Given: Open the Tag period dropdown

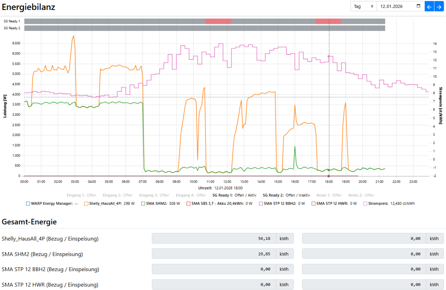Looking at the screenshot, I should point(363,6).
